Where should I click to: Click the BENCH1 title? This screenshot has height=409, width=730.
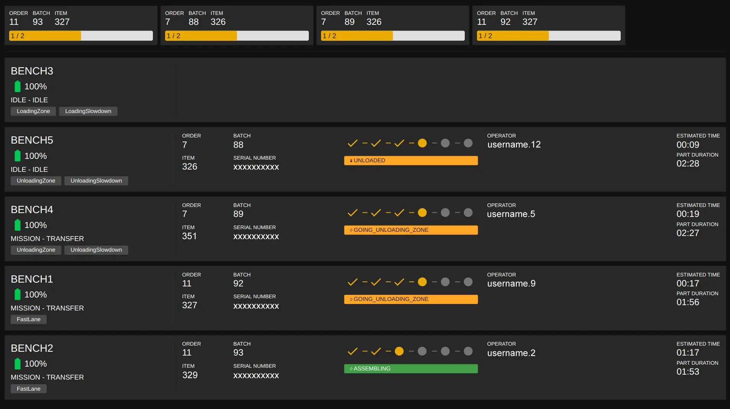tap(32, 279)
